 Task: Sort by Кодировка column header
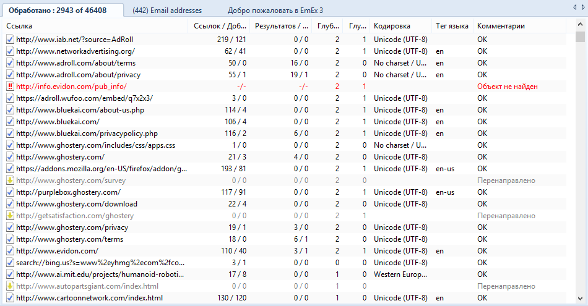pyautogui.click(x=400, y=26)
